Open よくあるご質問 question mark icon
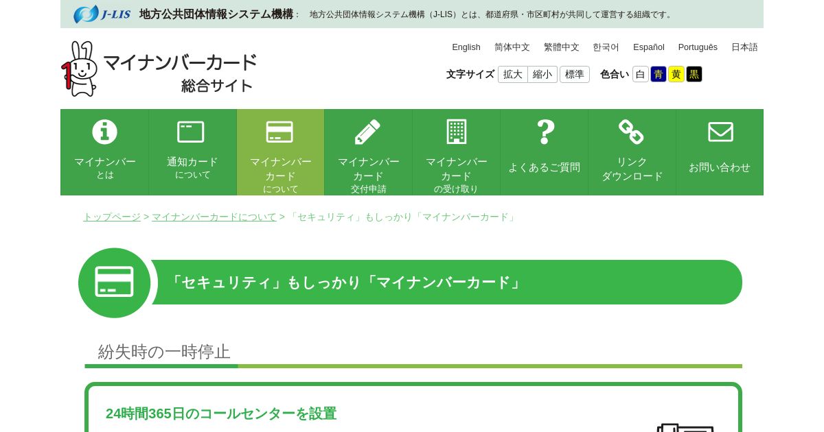824x432 pixels. pyautogui.click(x=545, y=132)
